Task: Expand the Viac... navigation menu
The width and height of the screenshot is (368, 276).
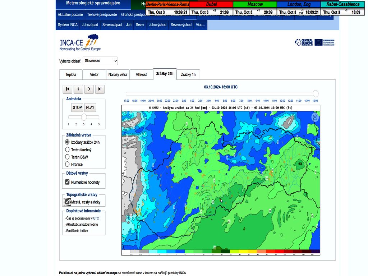Action: point(201,25)
